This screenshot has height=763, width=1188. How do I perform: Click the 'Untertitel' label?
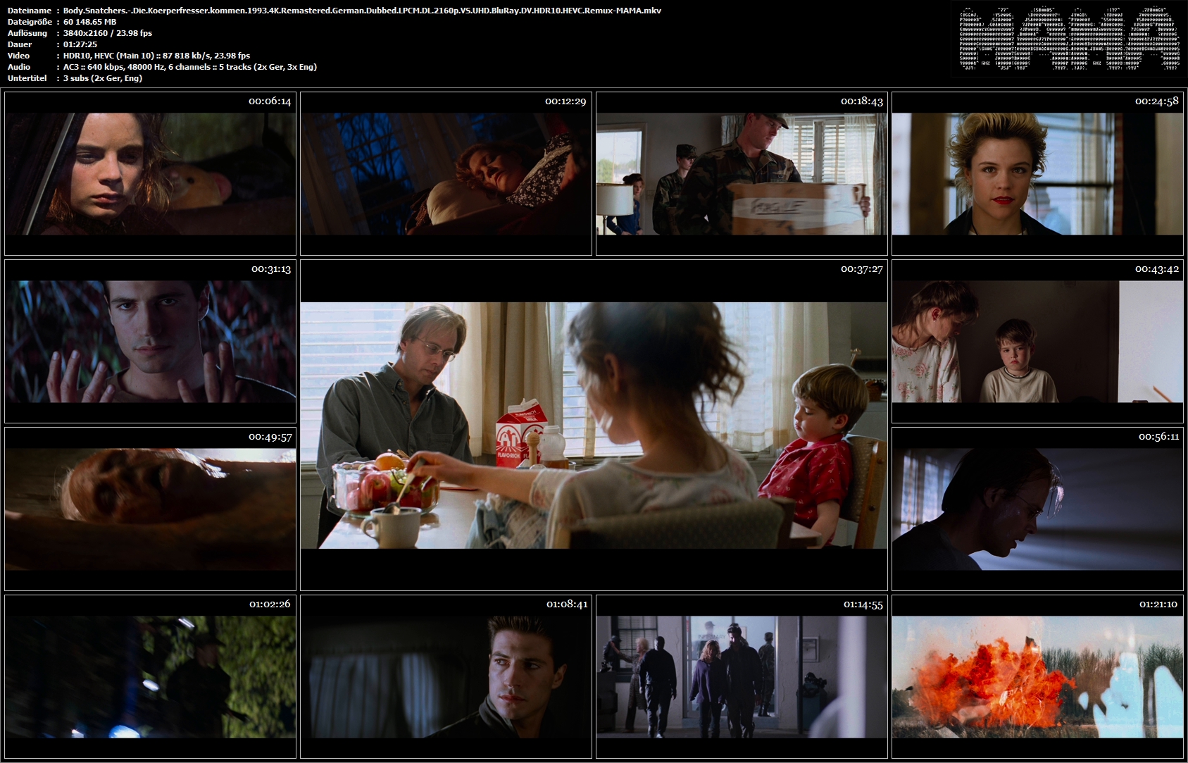click(27, 78)
